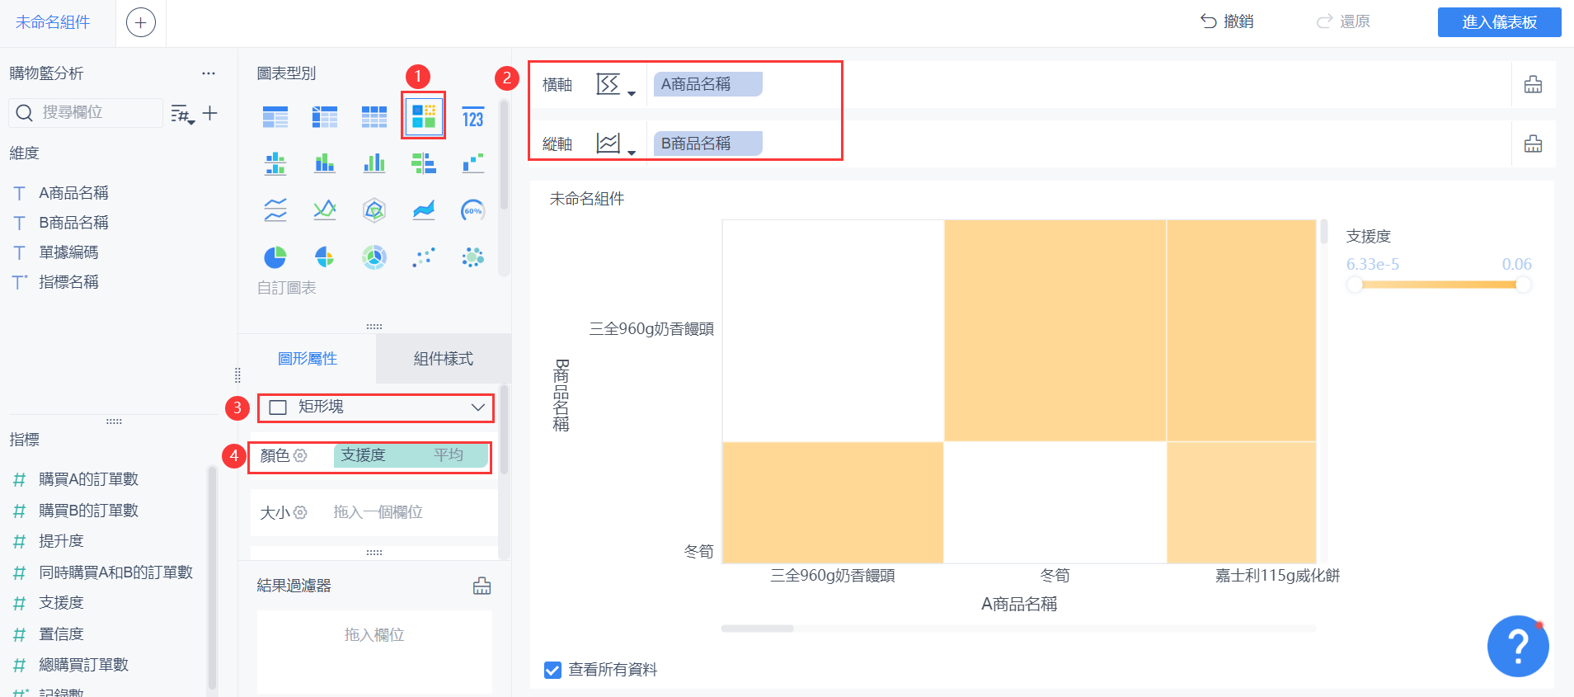Select the 支援度 indicator field

(61, 603)
